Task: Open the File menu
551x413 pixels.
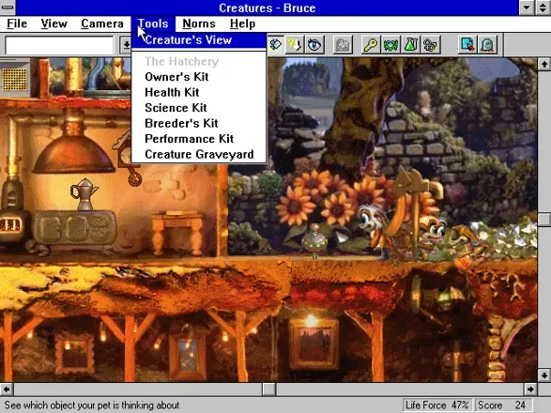Action: (17, 23)
